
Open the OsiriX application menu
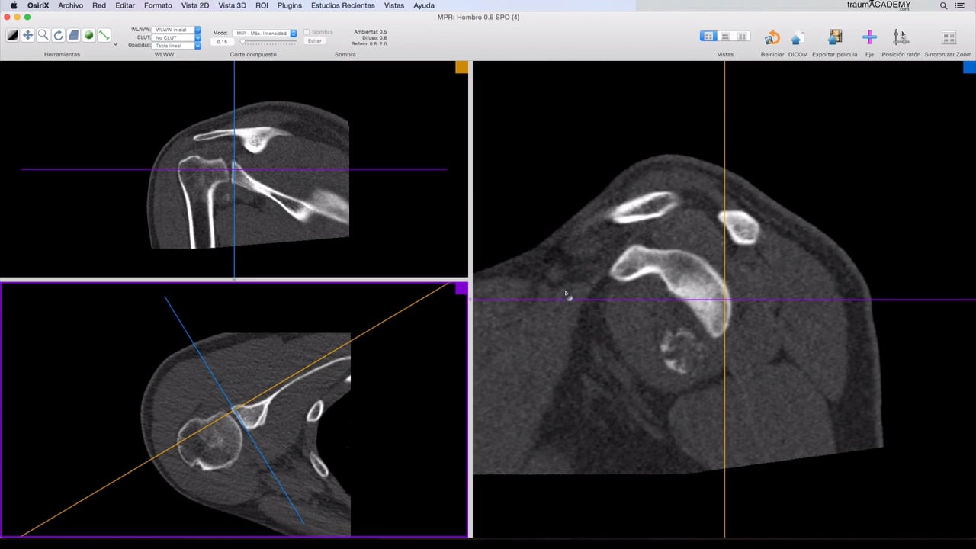38,5
